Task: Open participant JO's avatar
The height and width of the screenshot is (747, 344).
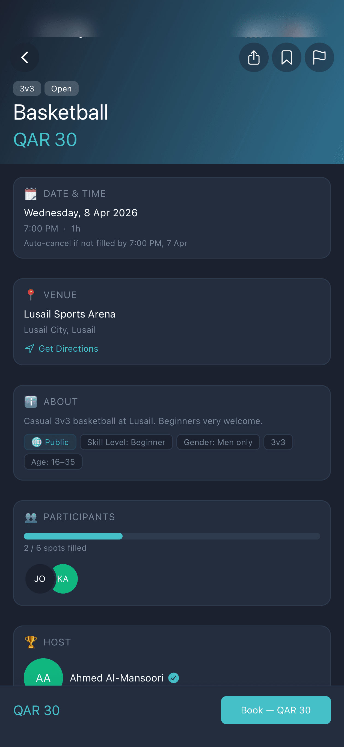Action: tap(40, 579)
